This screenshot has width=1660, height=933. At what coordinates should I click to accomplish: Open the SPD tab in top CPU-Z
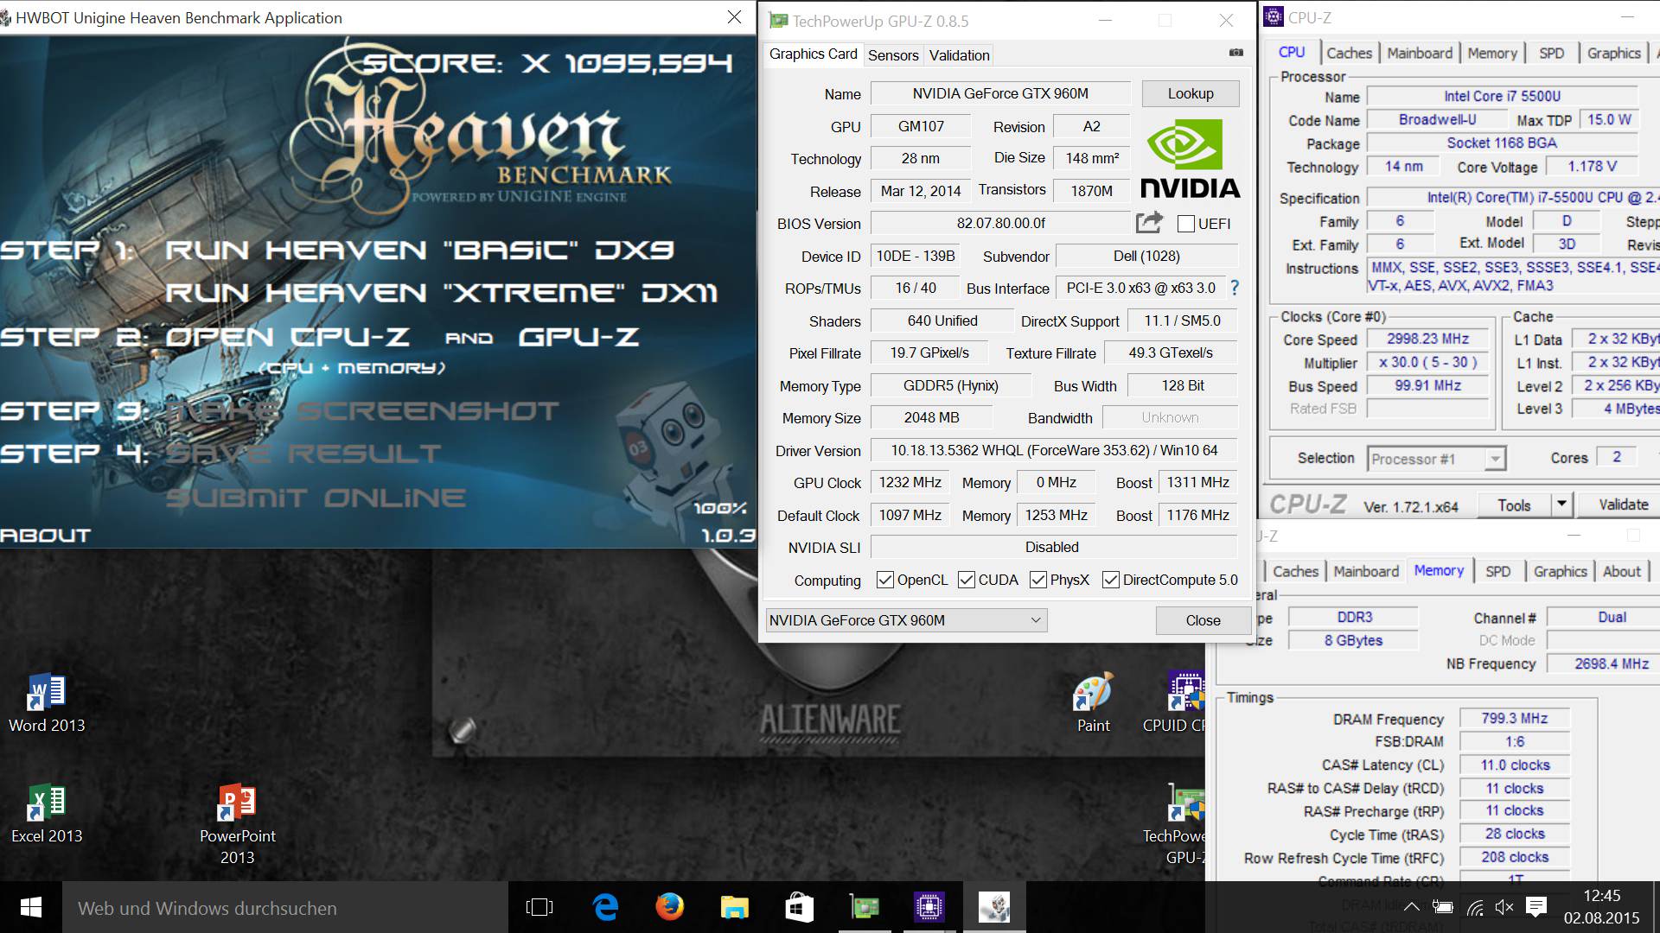point(1551,53)
